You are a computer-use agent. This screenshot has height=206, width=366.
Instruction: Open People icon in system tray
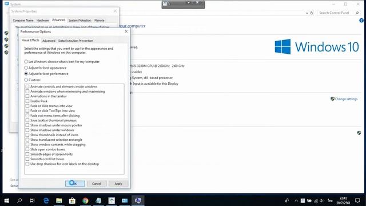(x=287, y=200)
